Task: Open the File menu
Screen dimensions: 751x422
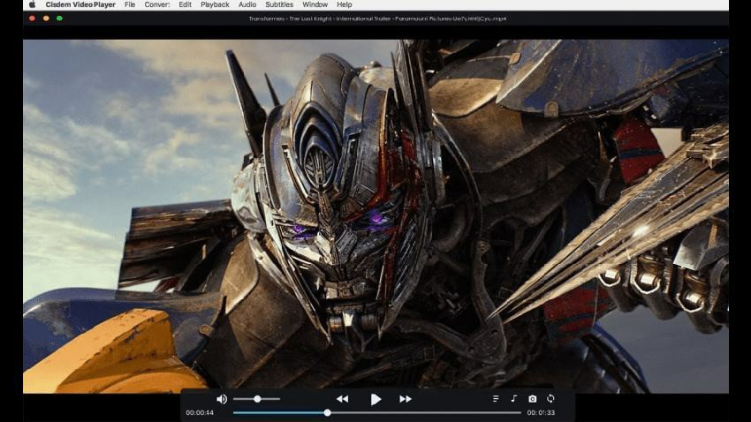Action: pyautogui.click(x=130, y=4)
